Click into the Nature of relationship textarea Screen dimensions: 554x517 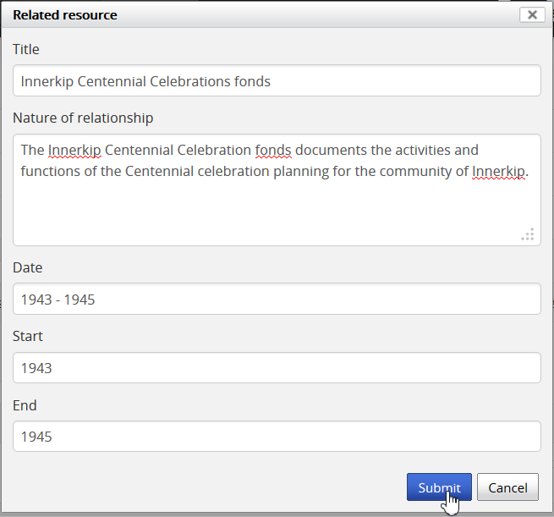click(x=277, y=203)
